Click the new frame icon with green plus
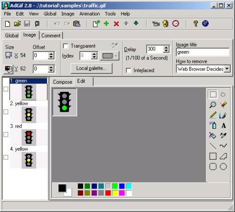The width and height of the screenshot is (235, 212). pyautogui.click(x=96, y=24)
